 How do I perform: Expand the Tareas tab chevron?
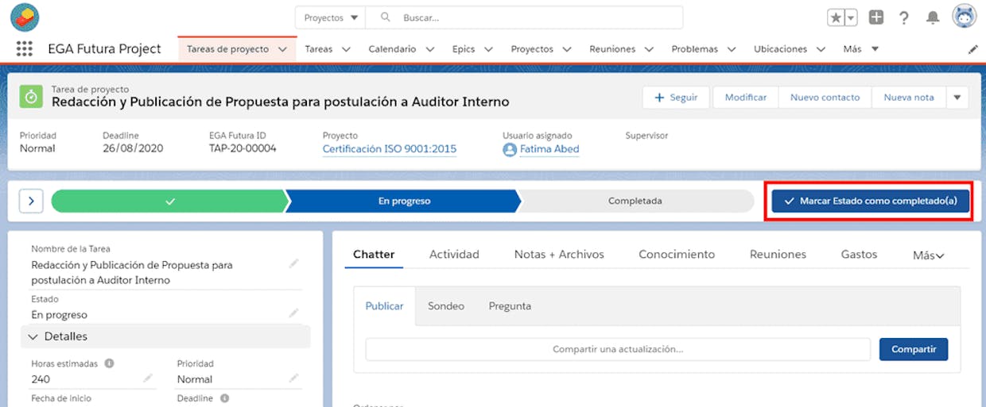click(346, 49)
